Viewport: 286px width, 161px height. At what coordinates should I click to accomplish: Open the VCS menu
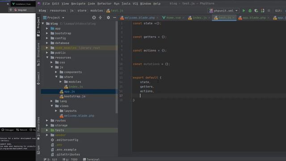tap(135, 4)
